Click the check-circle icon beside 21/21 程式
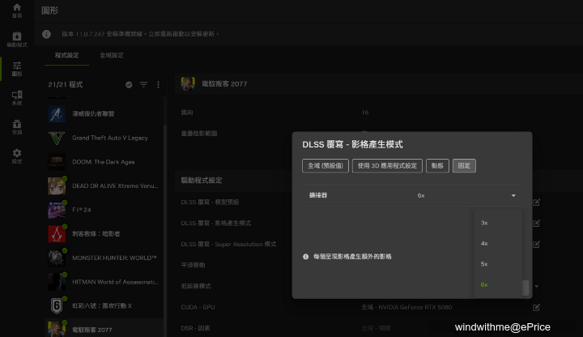The height and width of the screenshot is (337, 583). point(129,85)
